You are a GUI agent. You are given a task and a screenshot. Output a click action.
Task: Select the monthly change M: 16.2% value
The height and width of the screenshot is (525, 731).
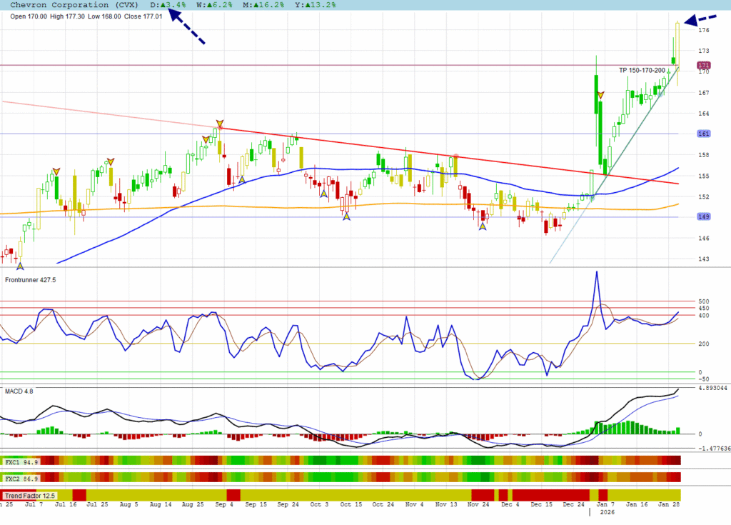253,5
